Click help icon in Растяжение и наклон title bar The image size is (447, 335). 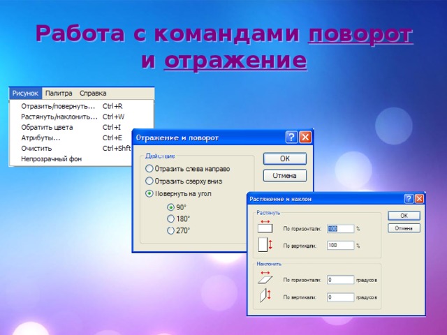point(409,199)
